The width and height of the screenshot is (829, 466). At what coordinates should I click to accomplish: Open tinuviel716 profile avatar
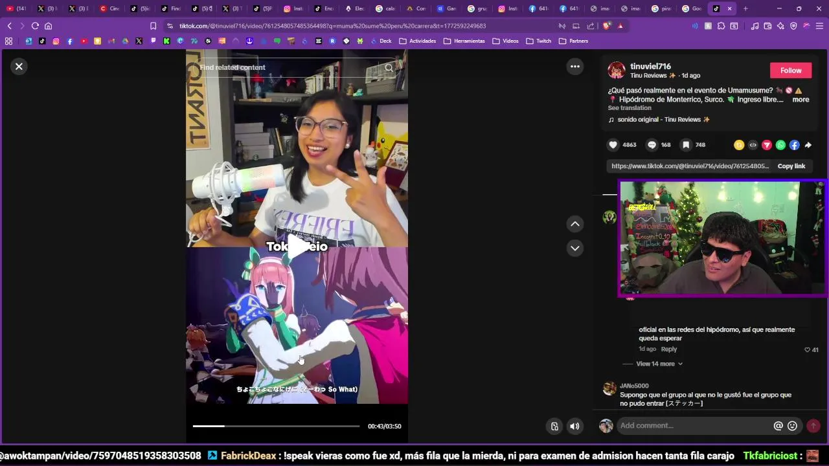(617, 70)
